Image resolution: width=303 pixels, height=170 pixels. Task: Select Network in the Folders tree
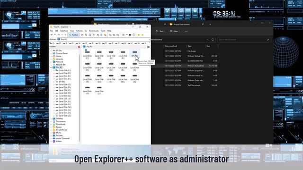click(59, 62)
